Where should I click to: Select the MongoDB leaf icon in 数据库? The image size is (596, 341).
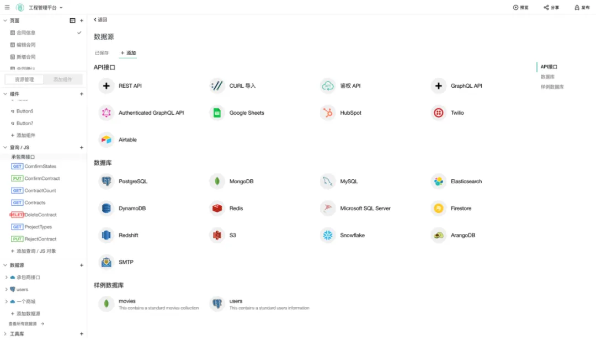217,182
